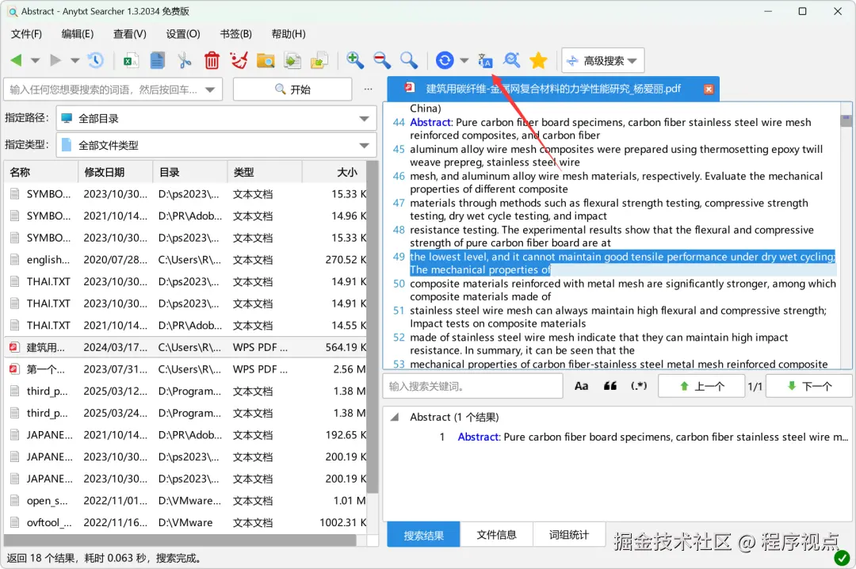Select the ovftool_... file row
856x569 pixels.
(185, 522)
